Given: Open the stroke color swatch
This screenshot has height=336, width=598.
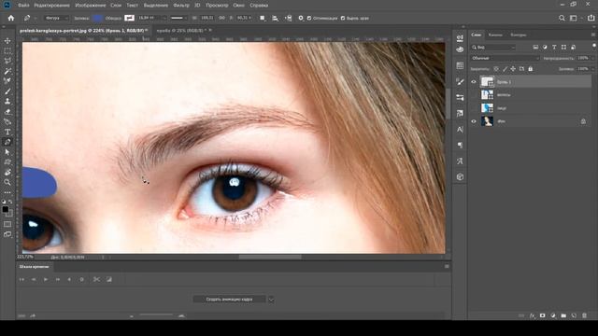Looking at the screenshot, I should point(129,18).
